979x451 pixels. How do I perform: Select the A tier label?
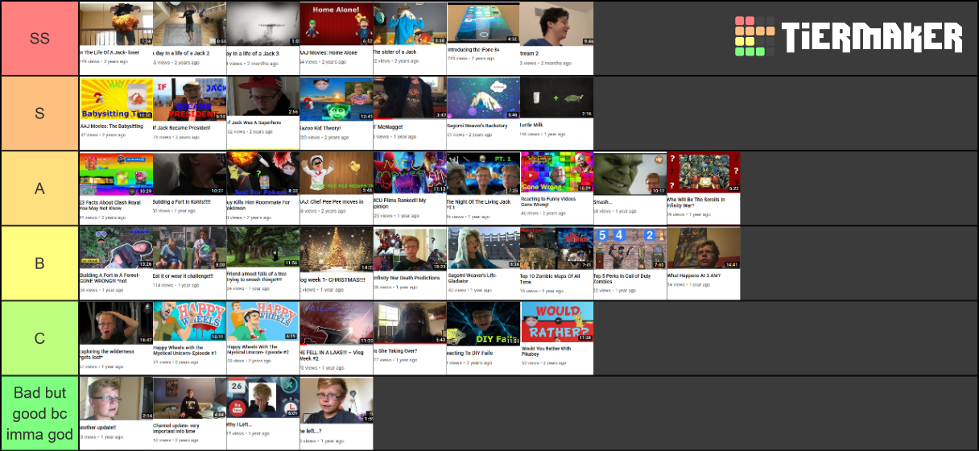tap(39, 188)
